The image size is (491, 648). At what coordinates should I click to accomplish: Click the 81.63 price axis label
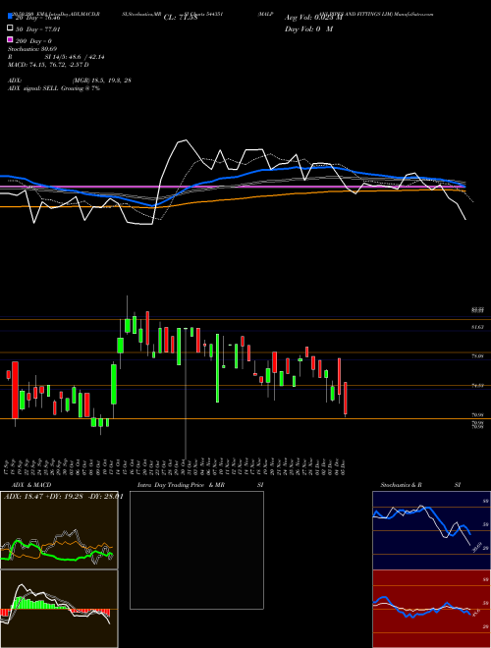point(477,327)
